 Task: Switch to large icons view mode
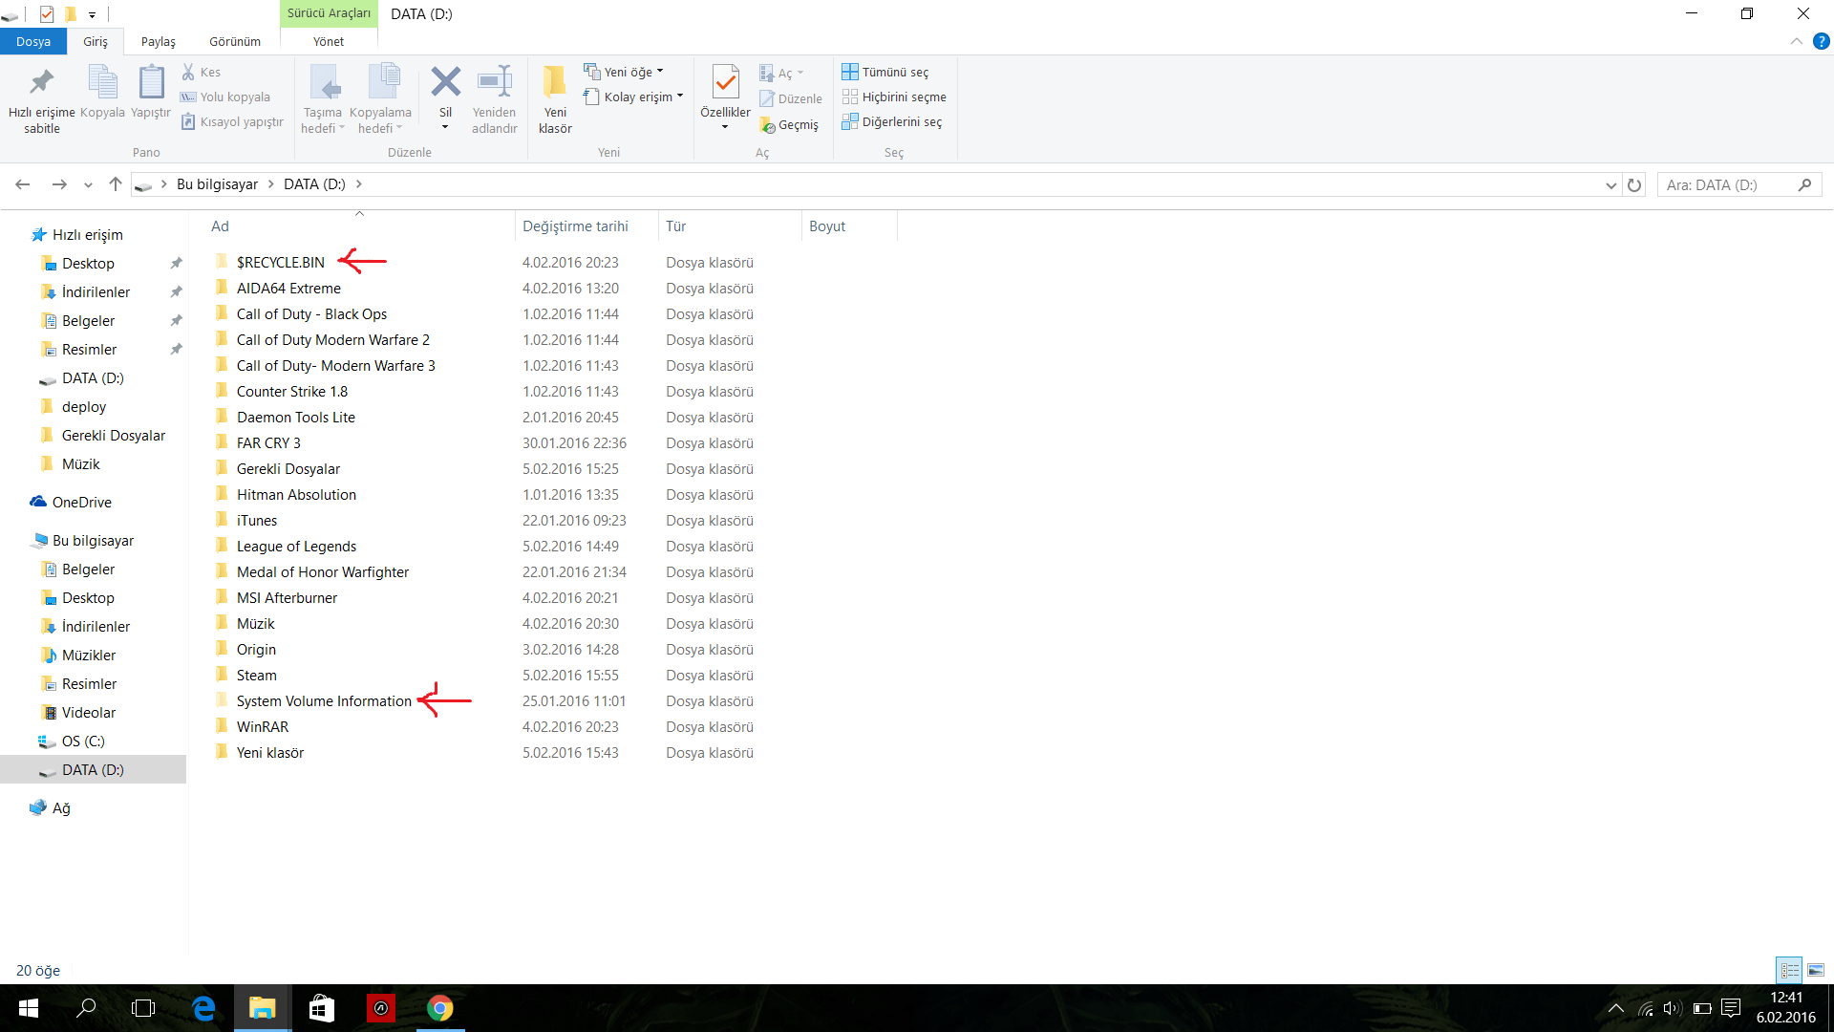tap(1815, 970)
